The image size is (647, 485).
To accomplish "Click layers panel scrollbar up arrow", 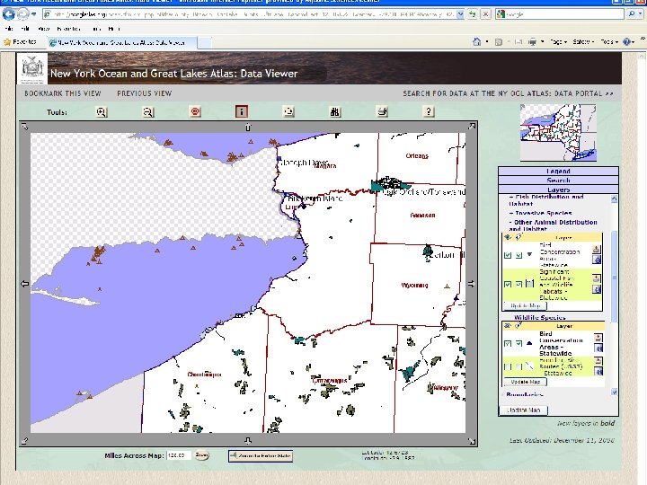I will pos(614,198).
